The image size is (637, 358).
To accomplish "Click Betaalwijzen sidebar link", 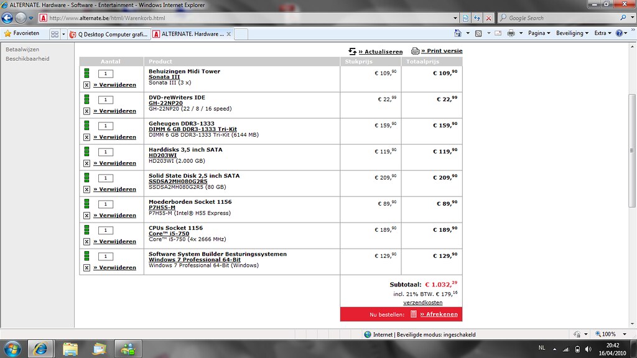I will 22,49.
